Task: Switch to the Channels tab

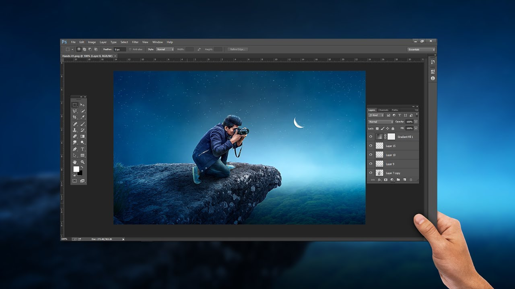Action: [x=383, y=110]
